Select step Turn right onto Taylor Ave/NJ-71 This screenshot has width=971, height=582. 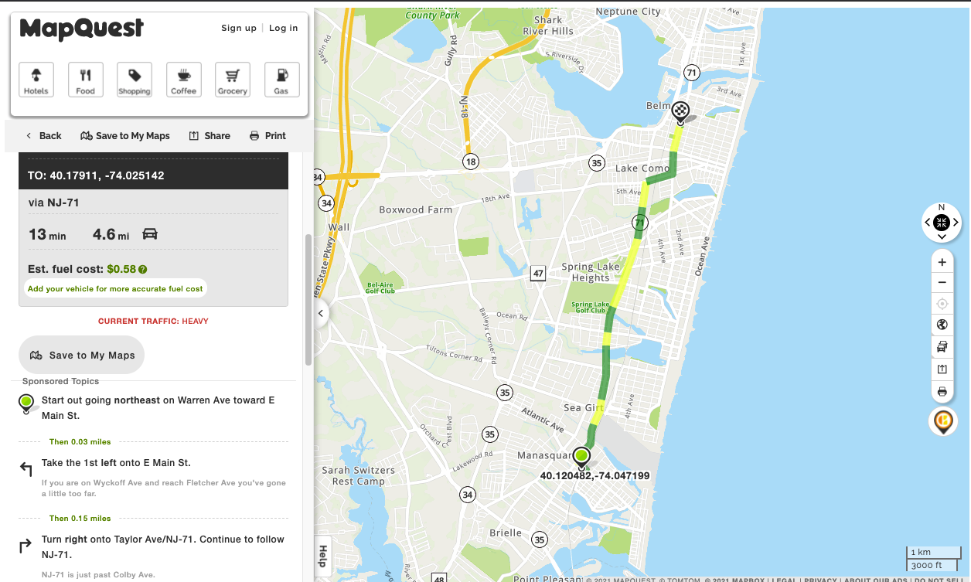[163, 547]
